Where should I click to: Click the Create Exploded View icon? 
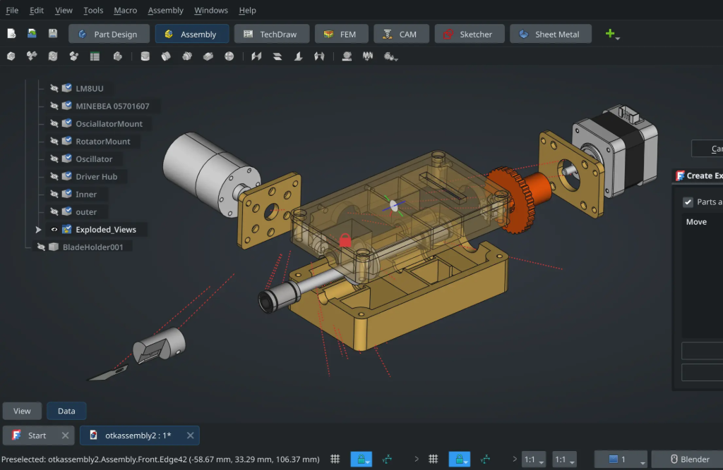73,56
